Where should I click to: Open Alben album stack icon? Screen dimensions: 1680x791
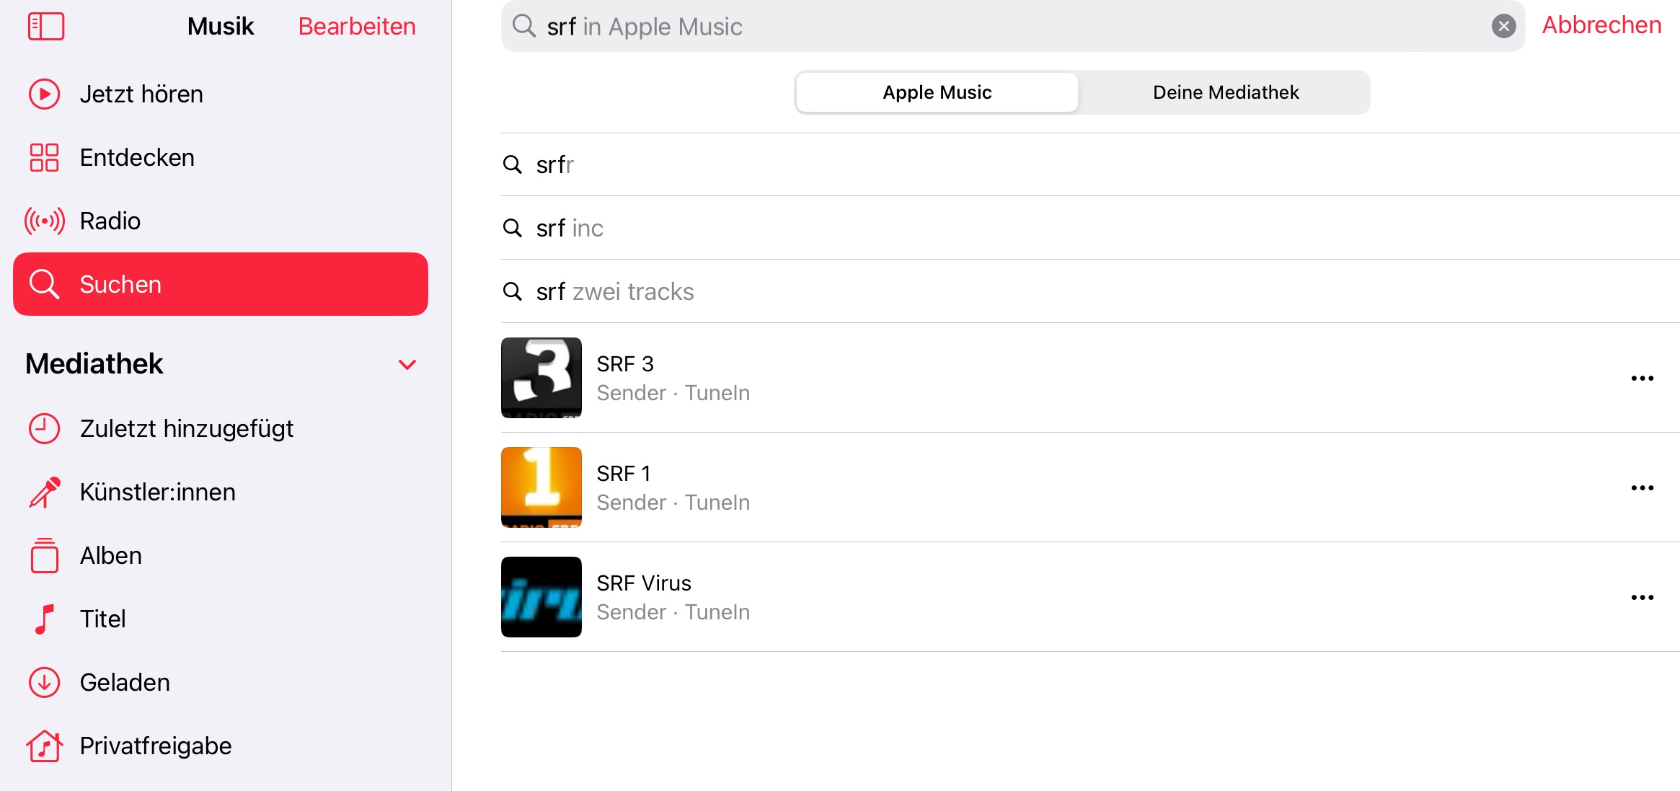pyautogui.click(x=44, y=556)
